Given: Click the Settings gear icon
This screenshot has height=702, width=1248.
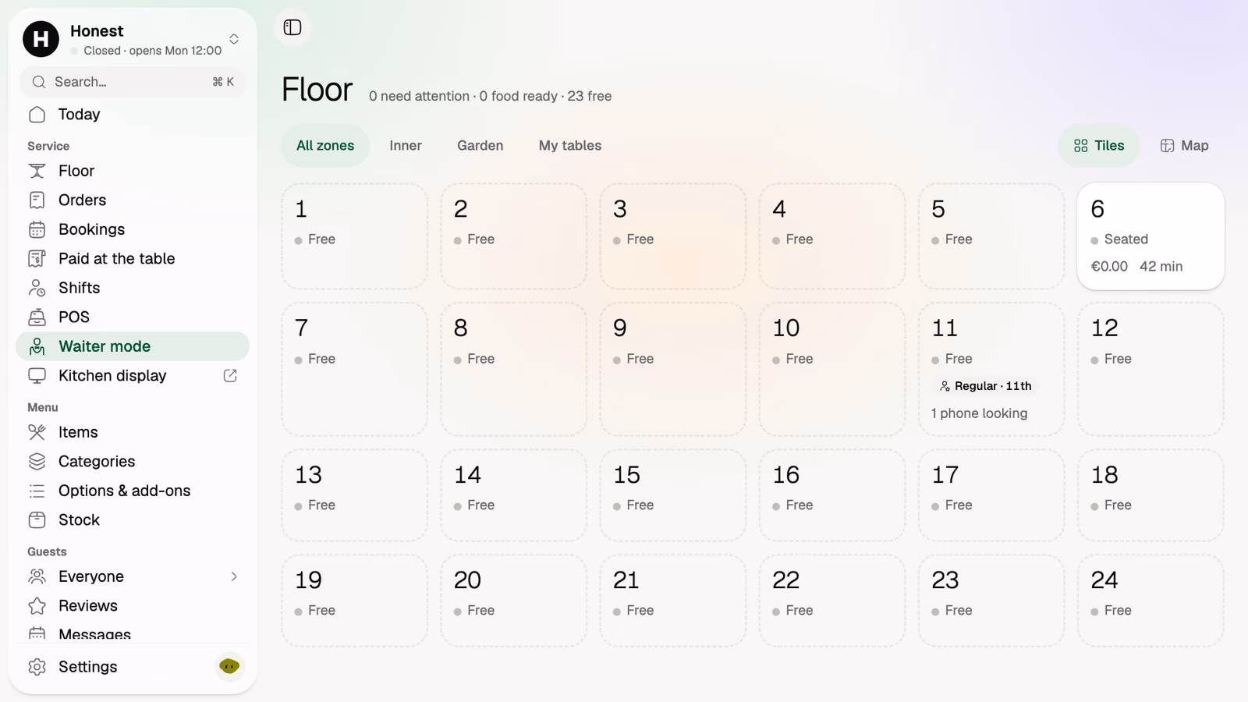Looking at the screenshot, I should point(37,667).
